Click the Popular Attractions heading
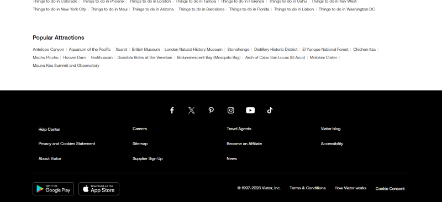Screen dimensions: 442x202 pyautogui.click(x=59, y=38)
